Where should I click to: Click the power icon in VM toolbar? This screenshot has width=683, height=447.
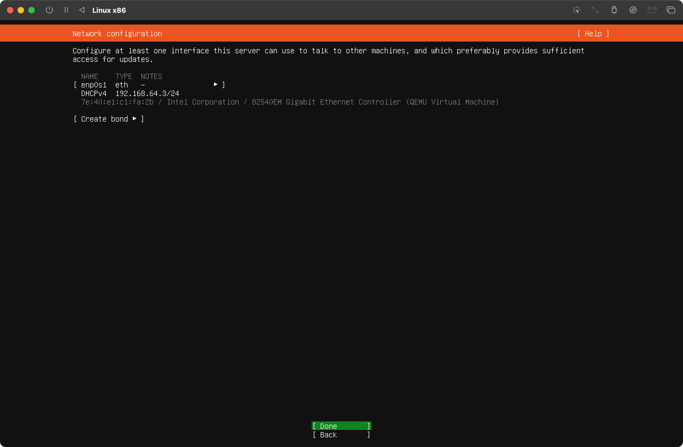[x=49, y=10]
